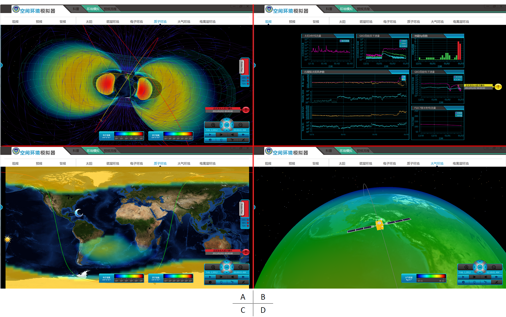
Task: Step backward one frame in window A
Action: (232, 135)
